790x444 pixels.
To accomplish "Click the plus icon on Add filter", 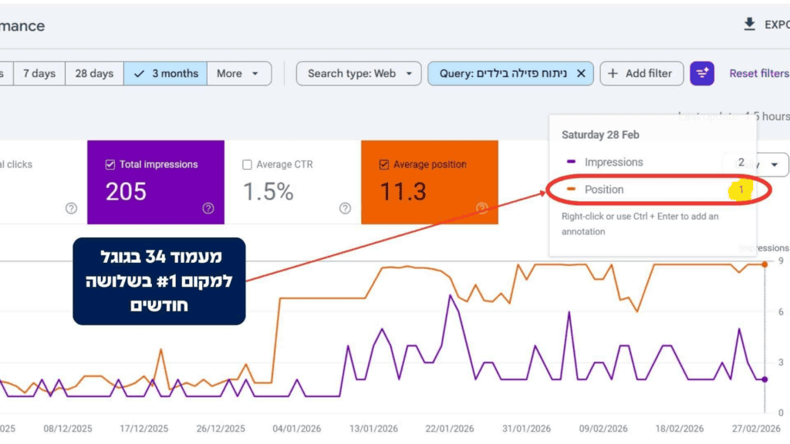I will pyautogui.click(x=613, y=73).
